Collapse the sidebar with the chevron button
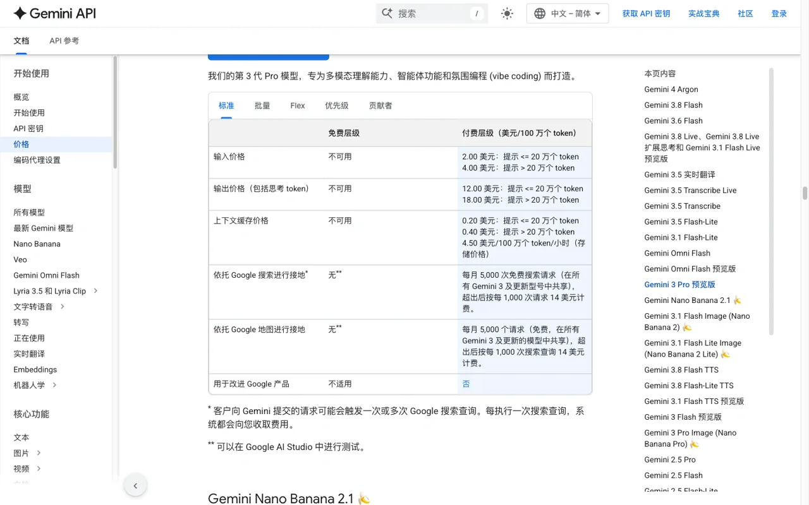Screen dimensions: 809x505 (x=135, y=485)
